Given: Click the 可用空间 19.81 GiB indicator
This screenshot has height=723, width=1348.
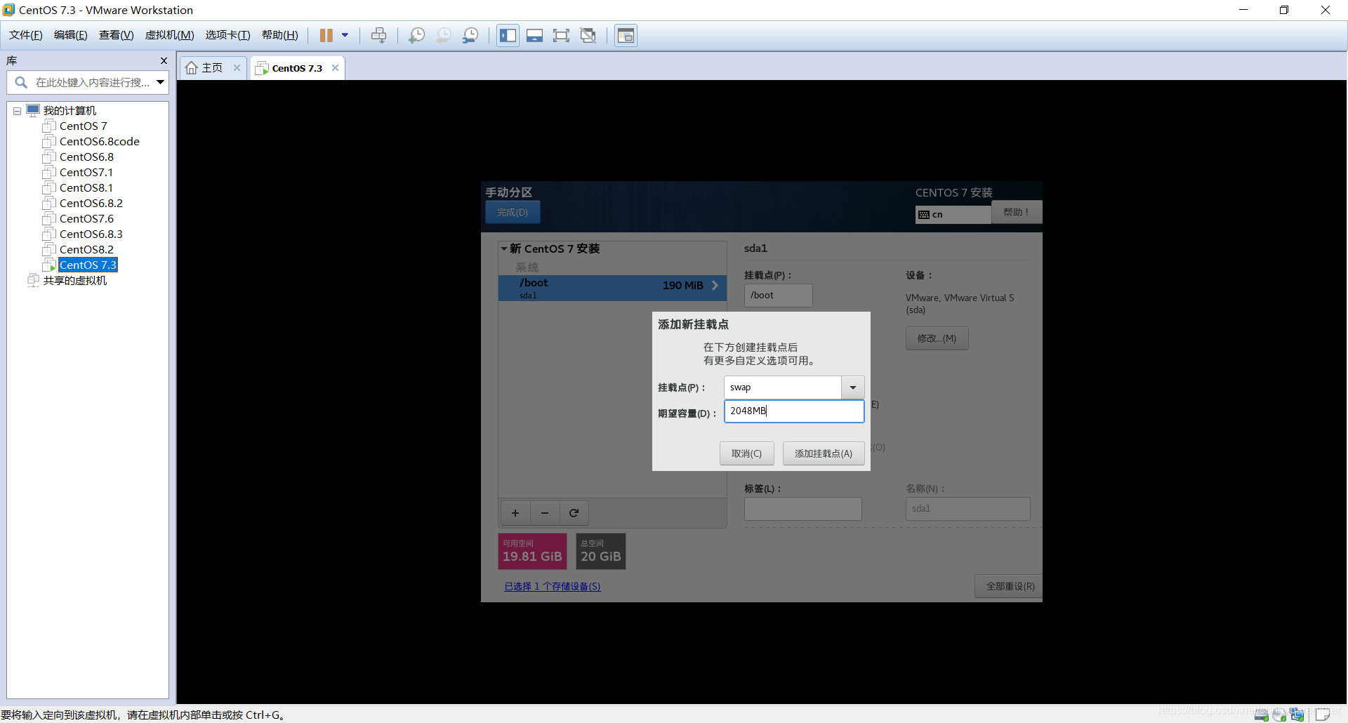Looking at the screenshot, I should (532, 552).
